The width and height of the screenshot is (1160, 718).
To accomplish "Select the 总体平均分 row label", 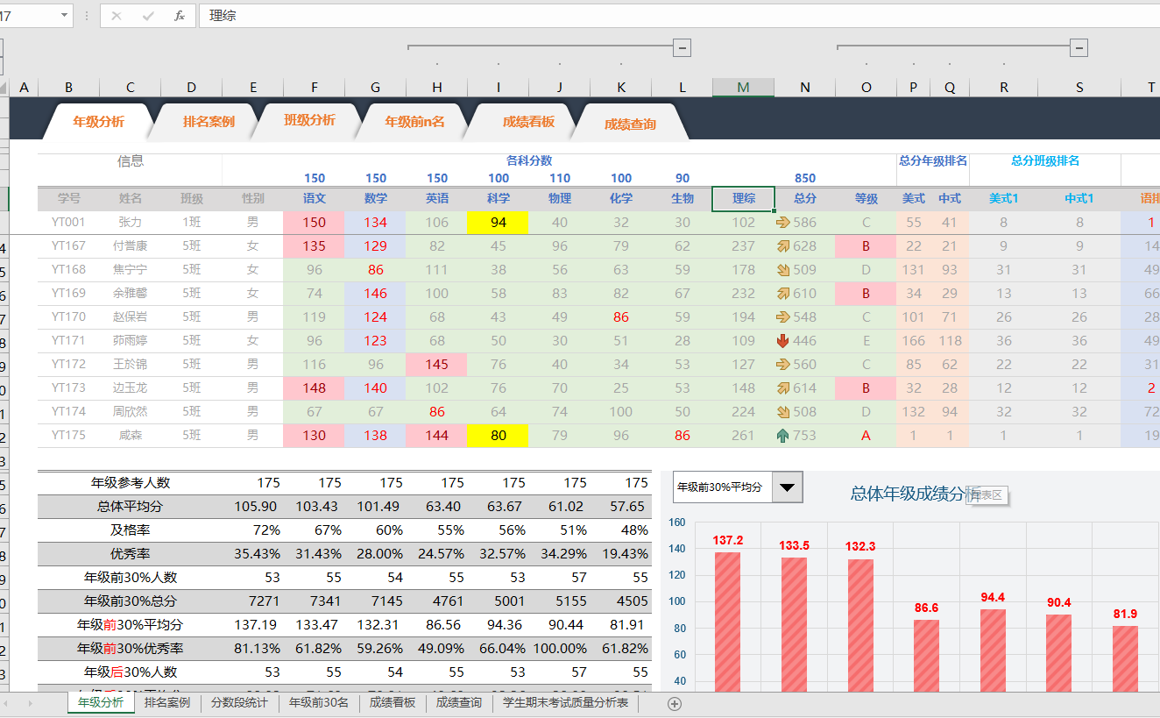I will click(130, 507).
